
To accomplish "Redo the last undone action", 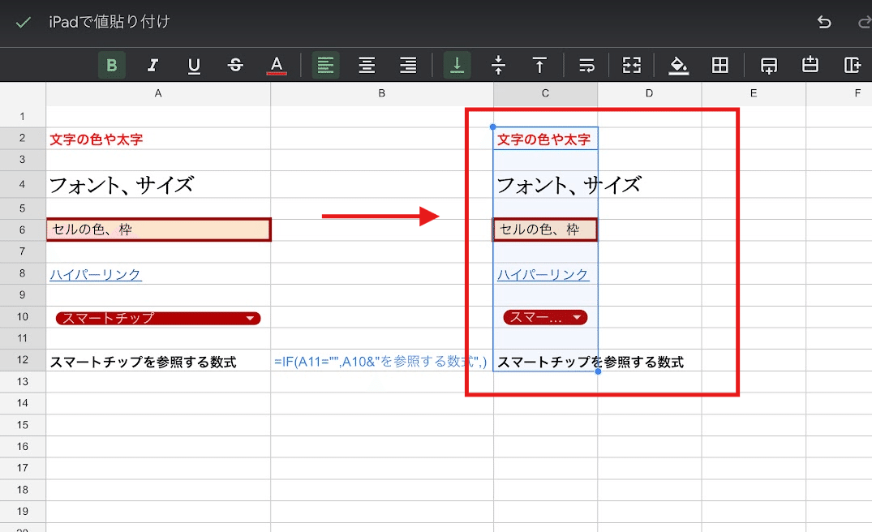I will pos(865,22).
